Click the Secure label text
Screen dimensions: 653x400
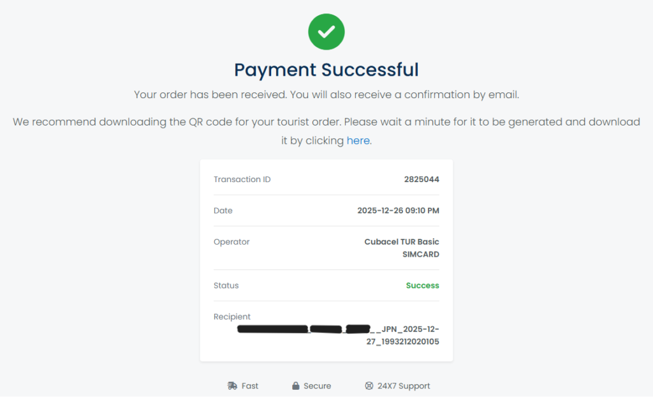pyautogui.click(x=317, y=386)
